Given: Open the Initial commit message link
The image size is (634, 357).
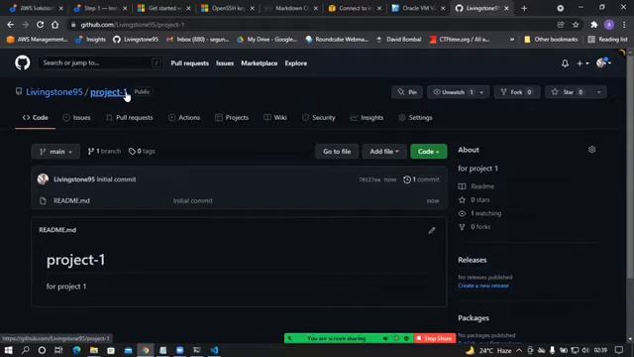Looking at the screenshot, I should [117, 179].
